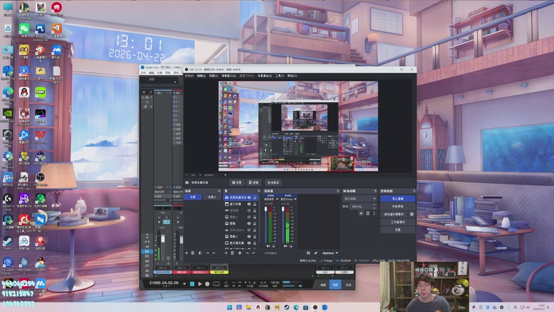
Task: Switch to 混音 tab in Studio One
Action: coord(335,285)
